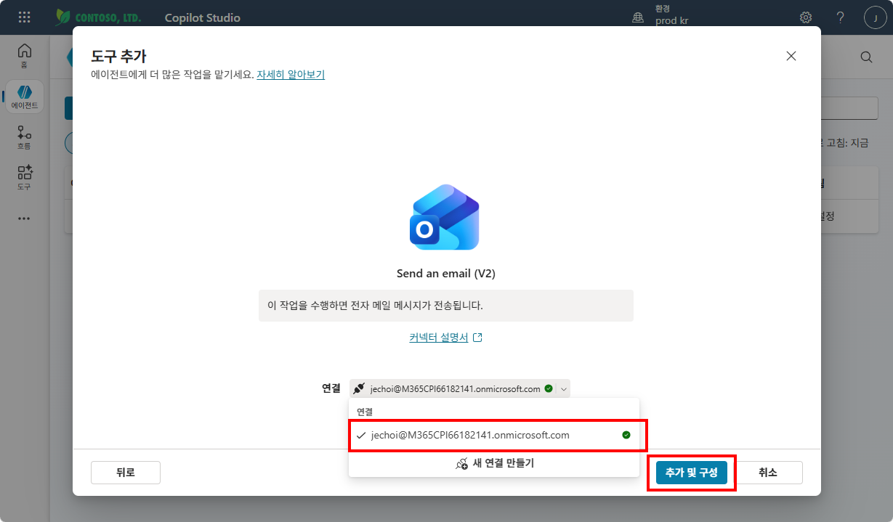Click the Cancel button
The height and width of the screenshot is (522, 893).
coord(768,473)
